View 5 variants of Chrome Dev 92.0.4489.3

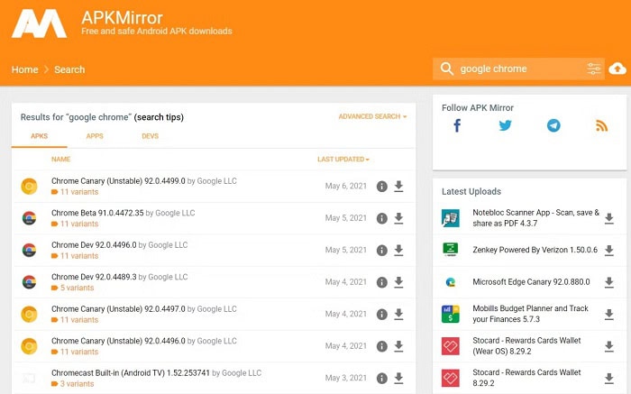(73, 288)
